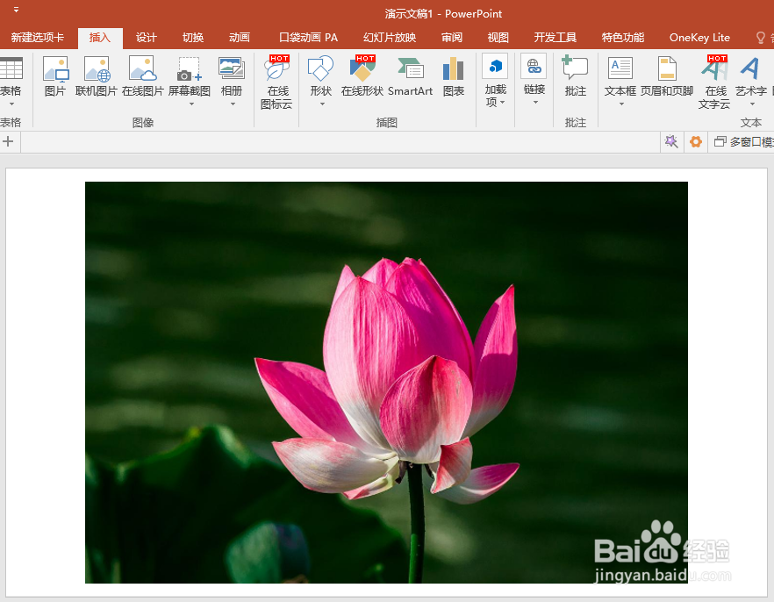Open the 视图 view tab
Image resolution: width=774 pixels, height=602 pixels.
498,38
